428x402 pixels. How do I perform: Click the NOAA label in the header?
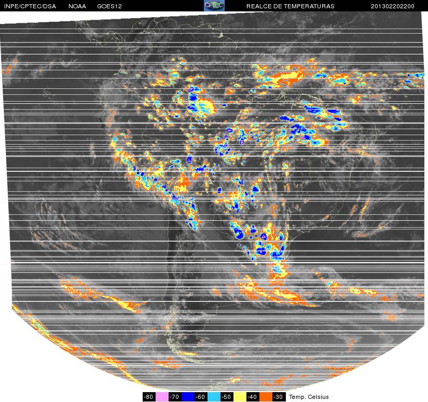coord(77,6)
